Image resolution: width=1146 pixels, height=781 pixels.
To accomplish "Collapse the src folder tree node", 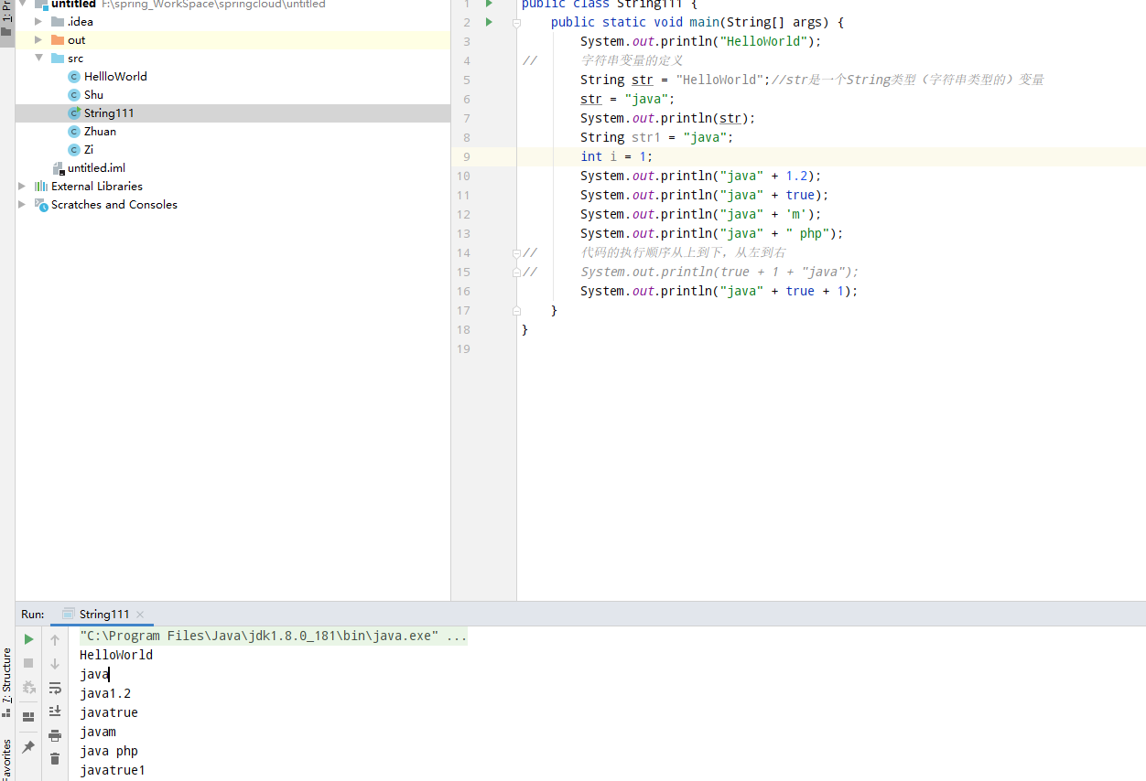I will (x=38, y=58).
